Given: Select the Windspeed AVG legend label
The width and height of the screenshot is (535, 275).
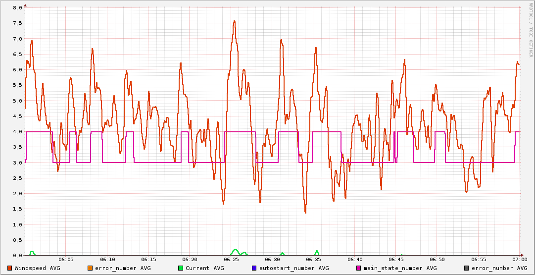Looking at the screenshot, I should pos(38,268).
